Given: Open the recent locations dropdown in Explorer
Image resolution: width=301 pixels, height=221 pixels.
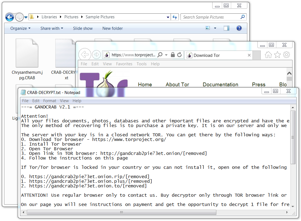Looking at the screenshot, I should 26,17.
